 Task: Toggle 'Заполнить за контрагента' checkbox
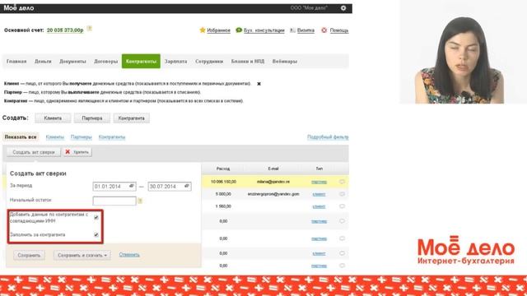coord(96,234)
